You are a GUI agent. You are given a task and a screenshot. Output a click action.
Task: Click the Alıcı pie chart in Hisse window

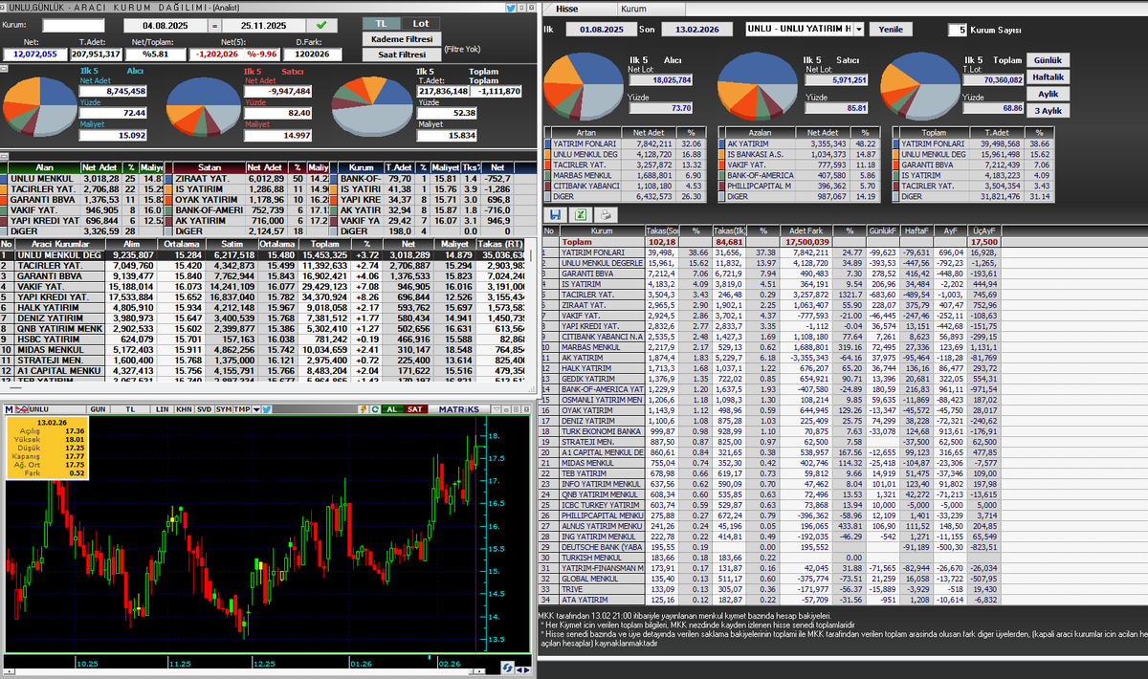click(585, 84)
